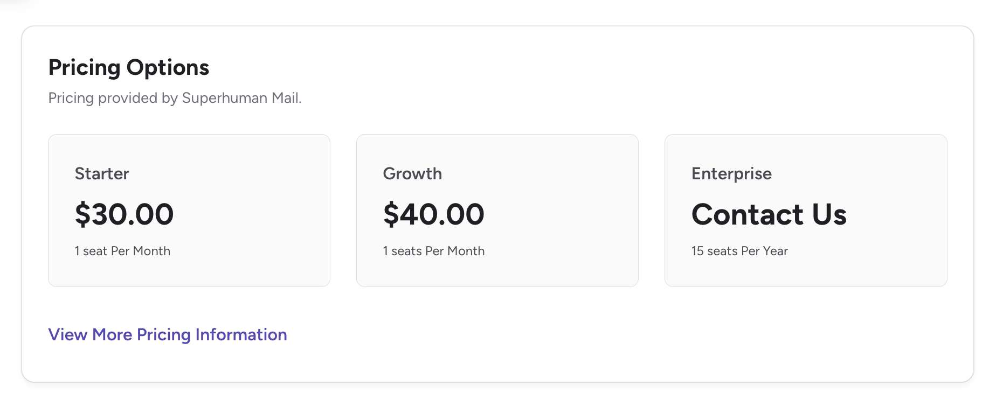Screen dimensions: 996x406
Task: Click the Pricing Options heading
Action: tap(128, 67)
